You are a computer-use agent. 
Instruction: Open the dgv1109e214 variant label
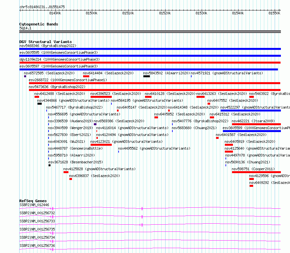click(60, 59)
